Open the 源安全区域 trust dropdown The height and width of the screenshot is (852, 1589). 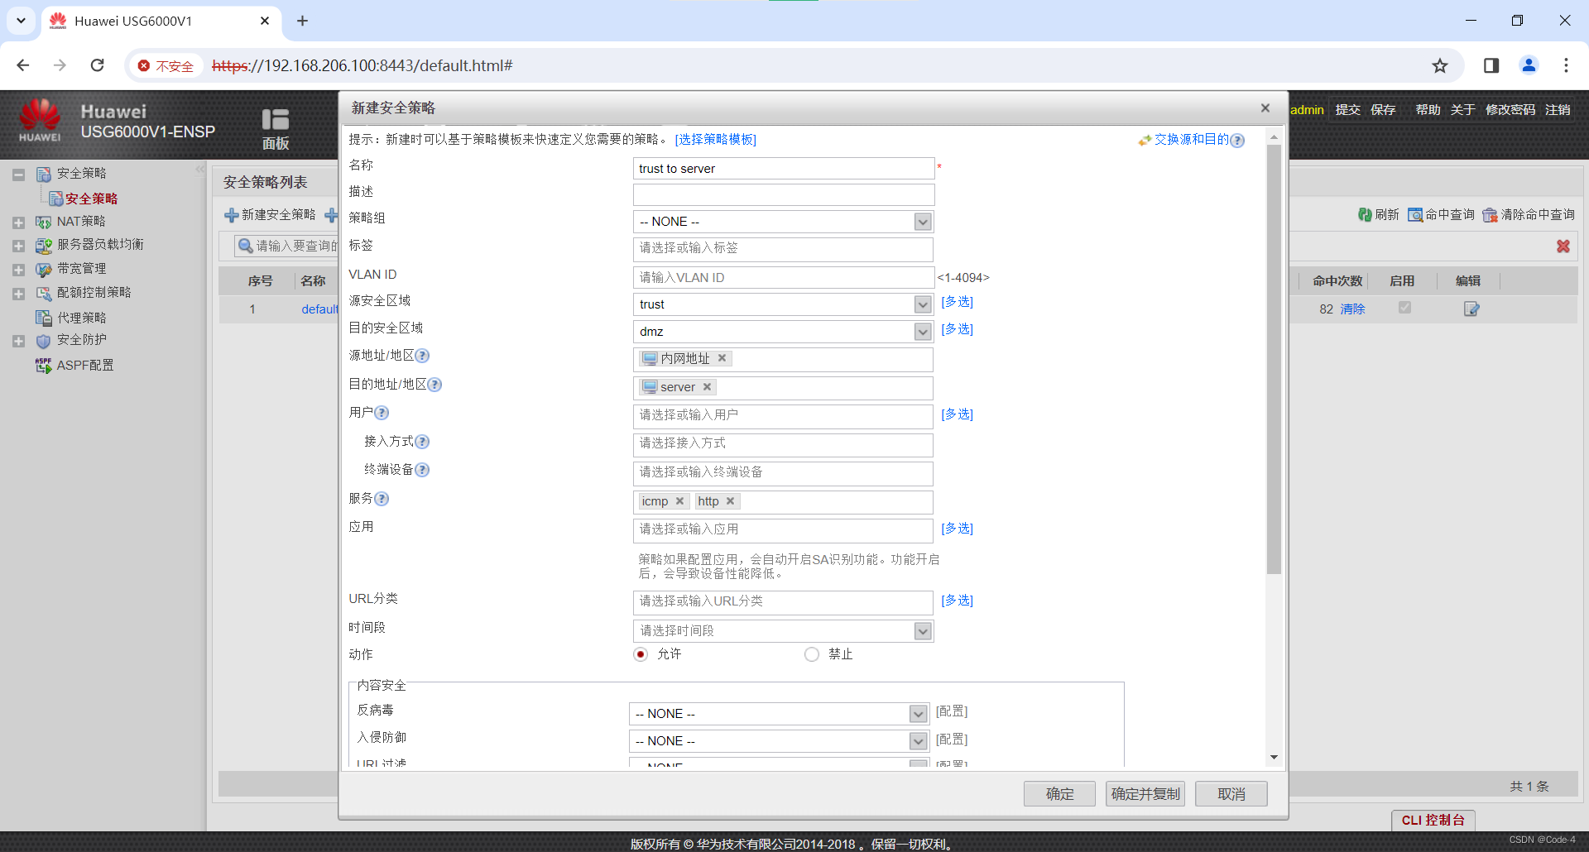923,304
